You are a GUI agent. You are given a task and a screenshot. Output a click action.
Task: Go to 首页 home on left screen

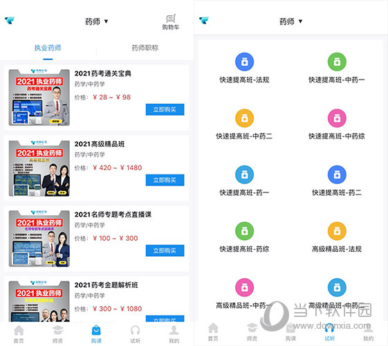pyautogui.click(x=19, y=334)
